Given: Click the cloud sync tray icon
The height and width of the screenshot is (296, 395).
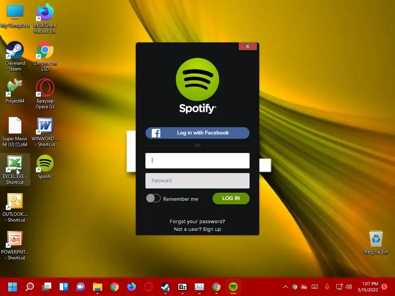Looking at the screenshot, I should point(304,287).
